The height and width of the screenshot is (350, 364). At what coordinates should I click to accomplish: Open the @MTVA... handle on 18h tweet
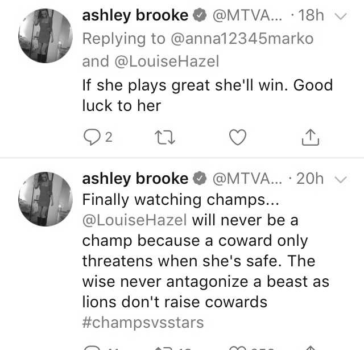point(247,15)
